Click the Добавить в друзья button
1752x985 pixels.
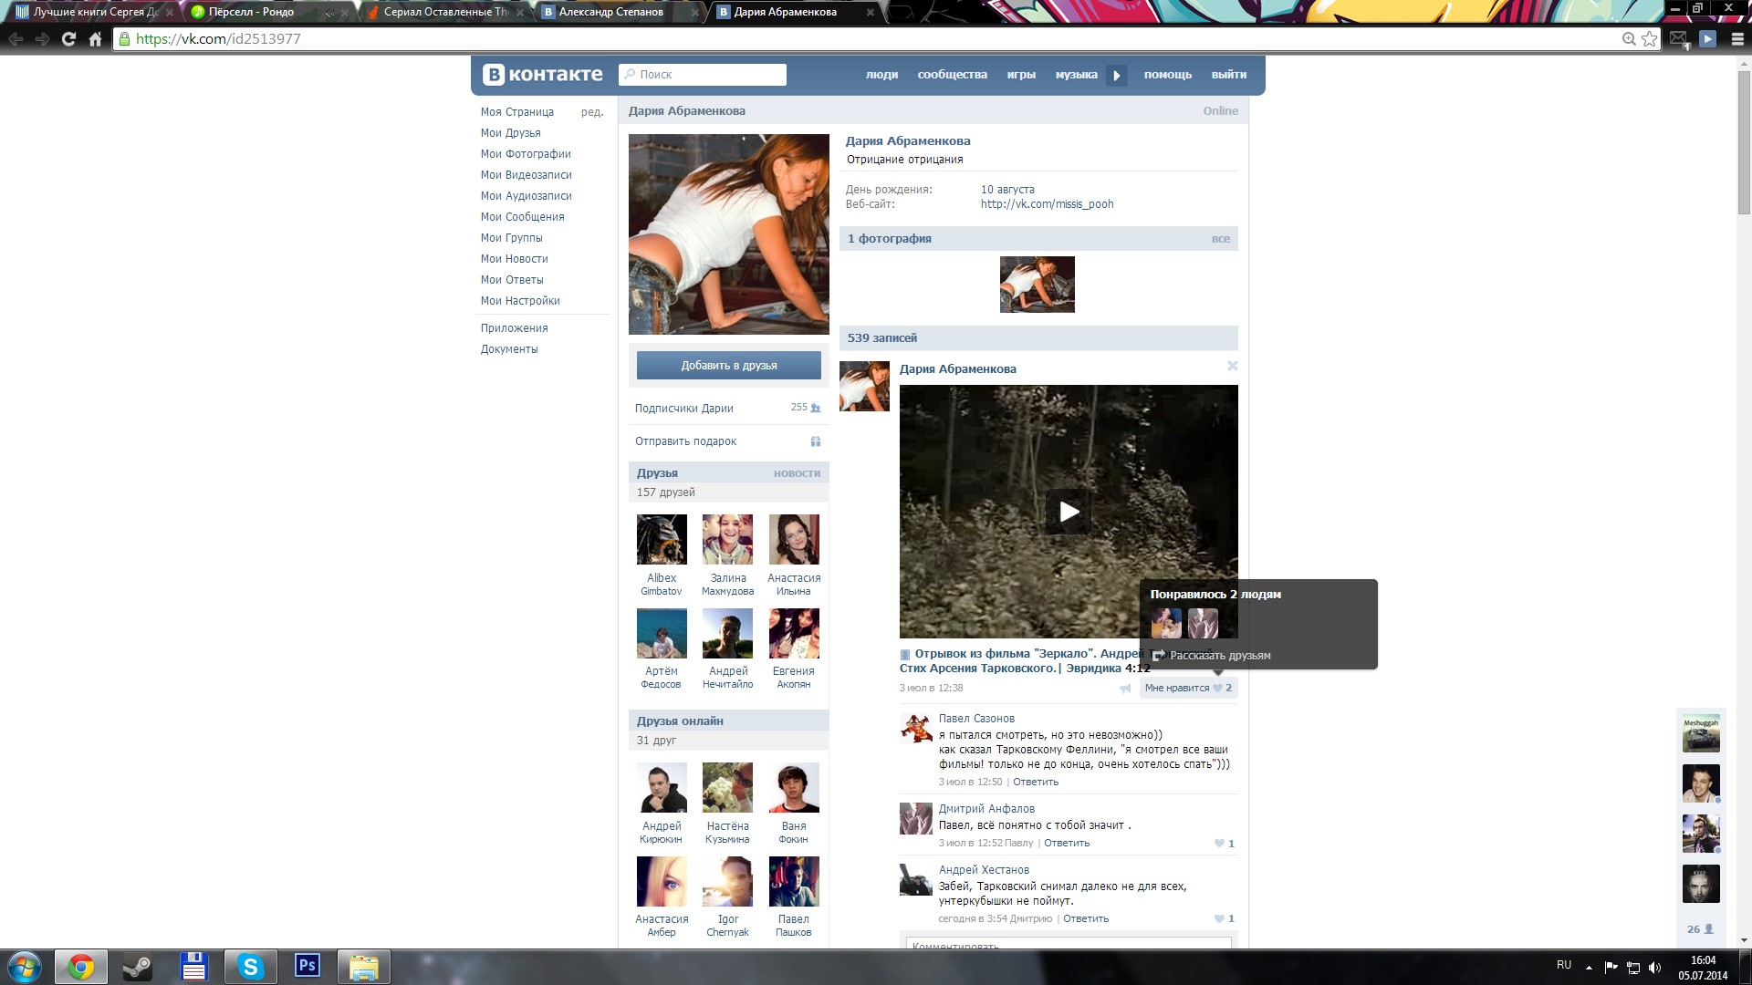pos(728,366)
